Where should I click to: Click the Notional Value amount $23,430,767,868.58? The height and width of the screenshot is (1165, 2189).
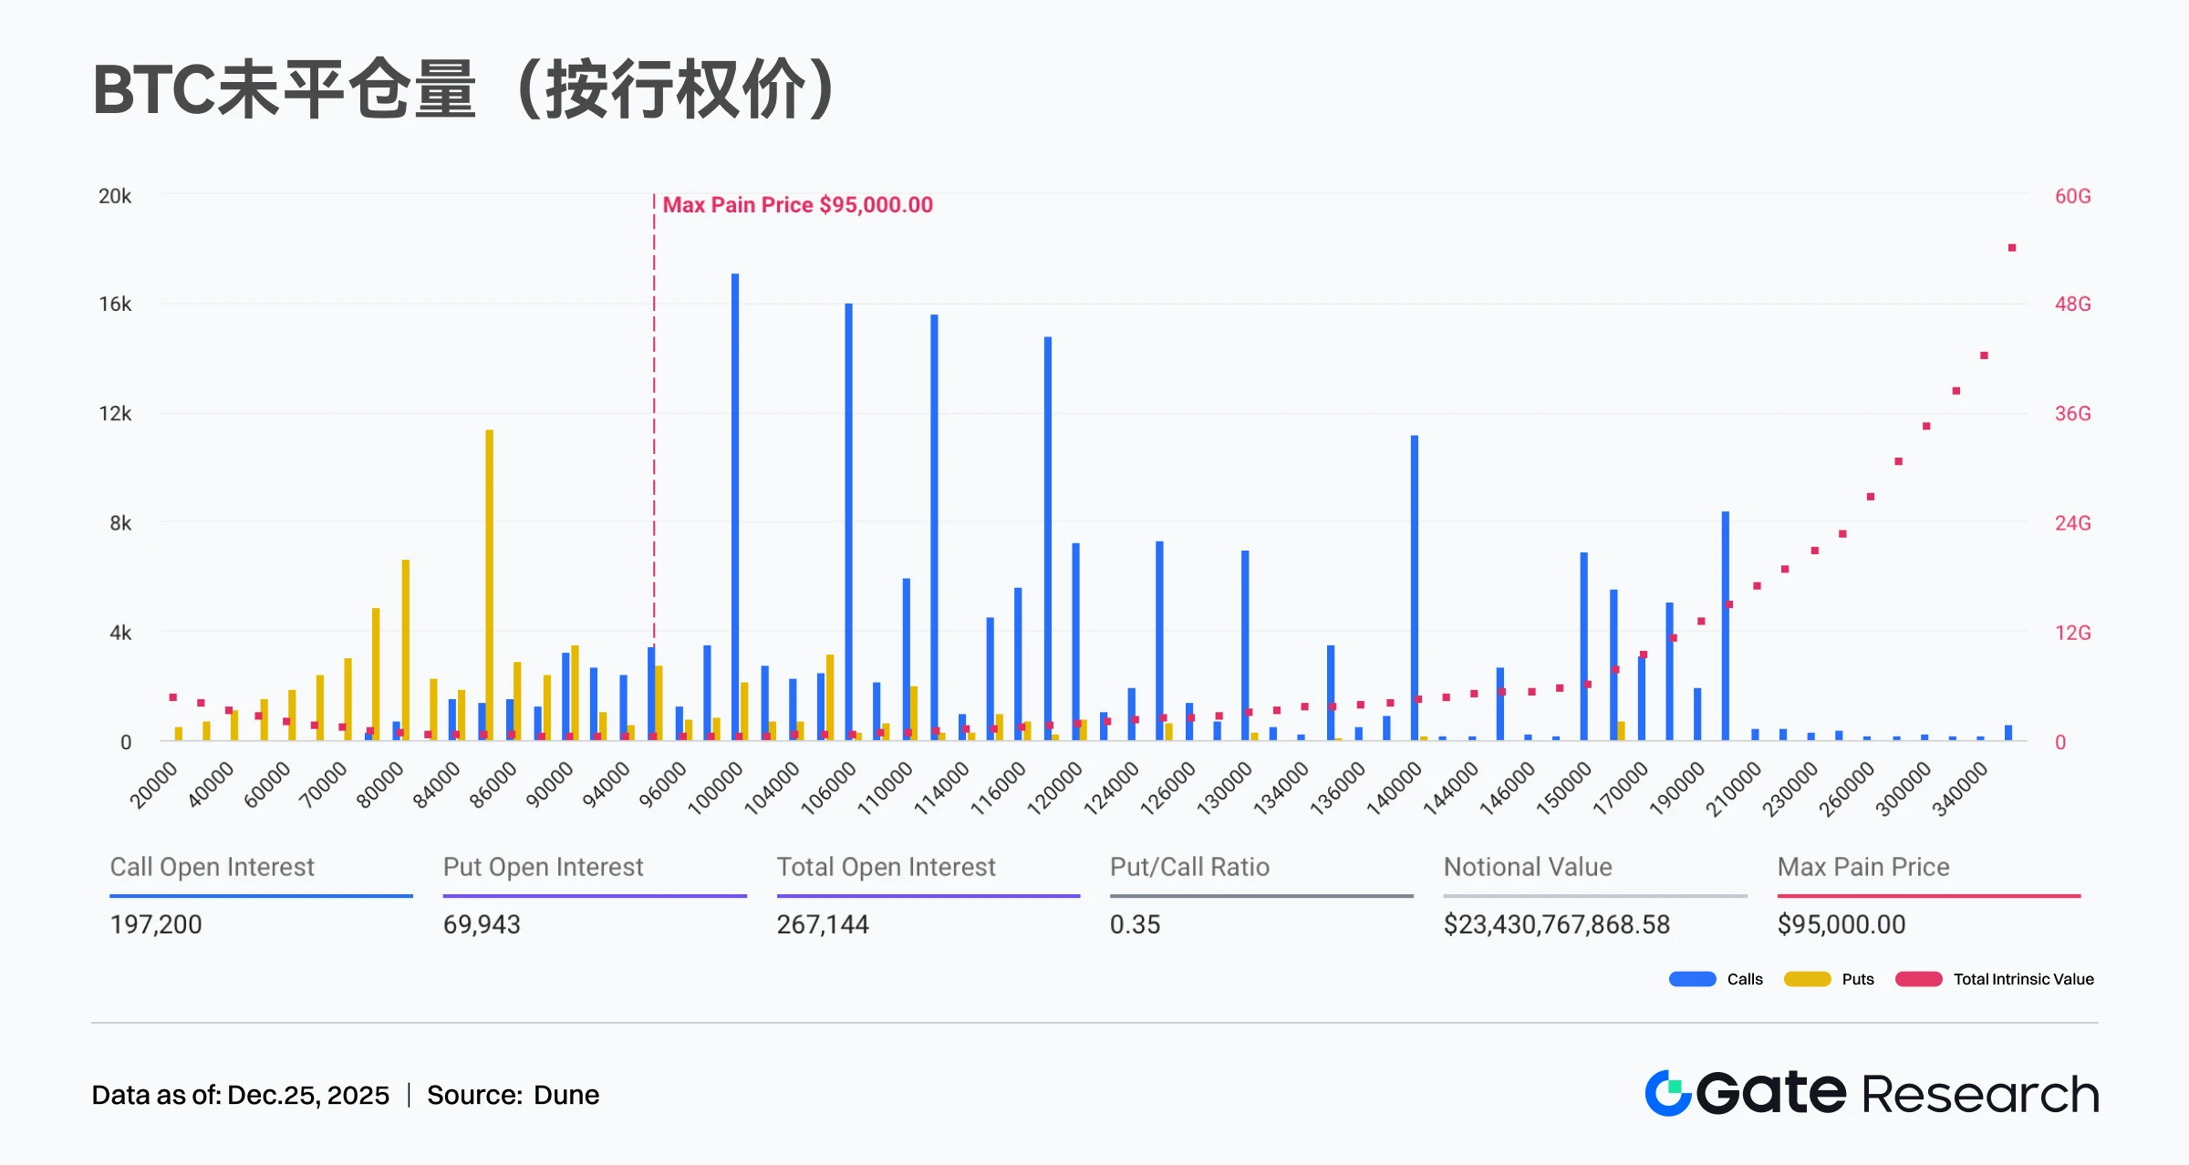1556,924
